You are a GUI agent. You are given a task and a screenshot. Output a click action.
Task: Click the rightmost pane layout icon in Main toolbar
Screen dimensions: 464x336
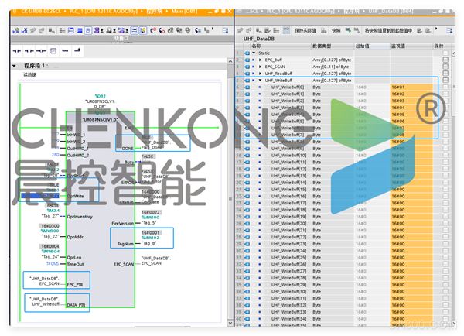click(225, 30)
